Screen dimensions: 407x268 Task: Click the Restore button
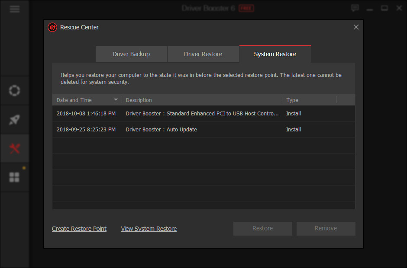click(263, 228)
